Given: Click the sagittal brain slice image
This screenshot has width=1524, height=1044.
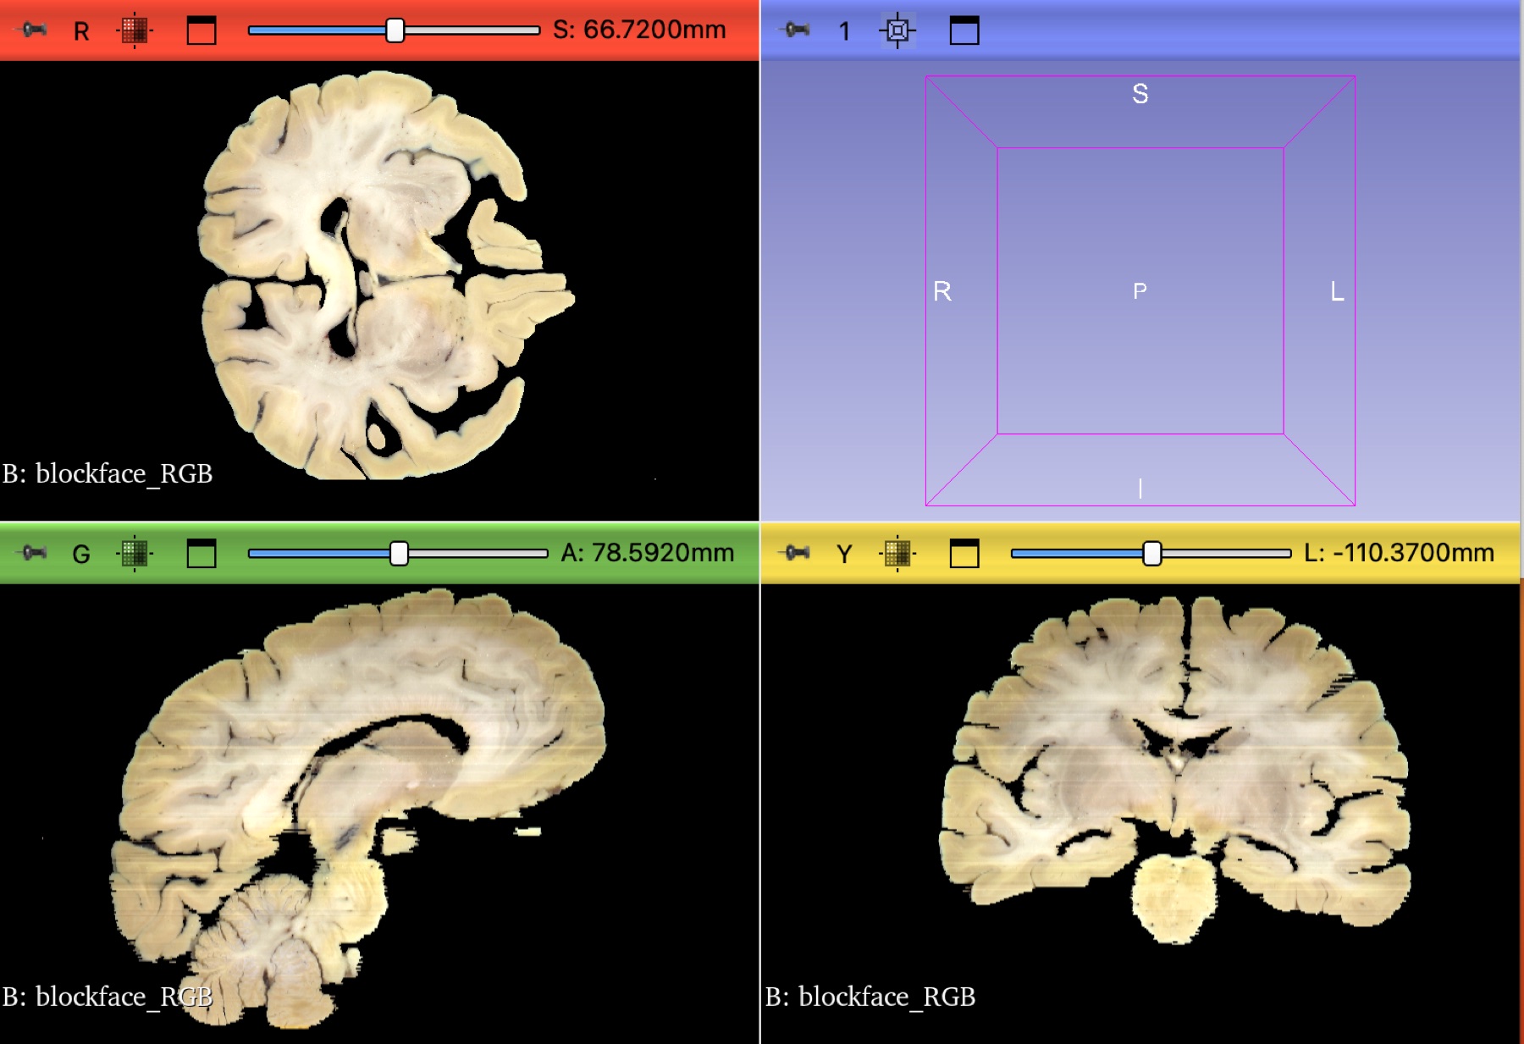Looking at the screenshot, I should pyautogui.click(x=357, y=809).
